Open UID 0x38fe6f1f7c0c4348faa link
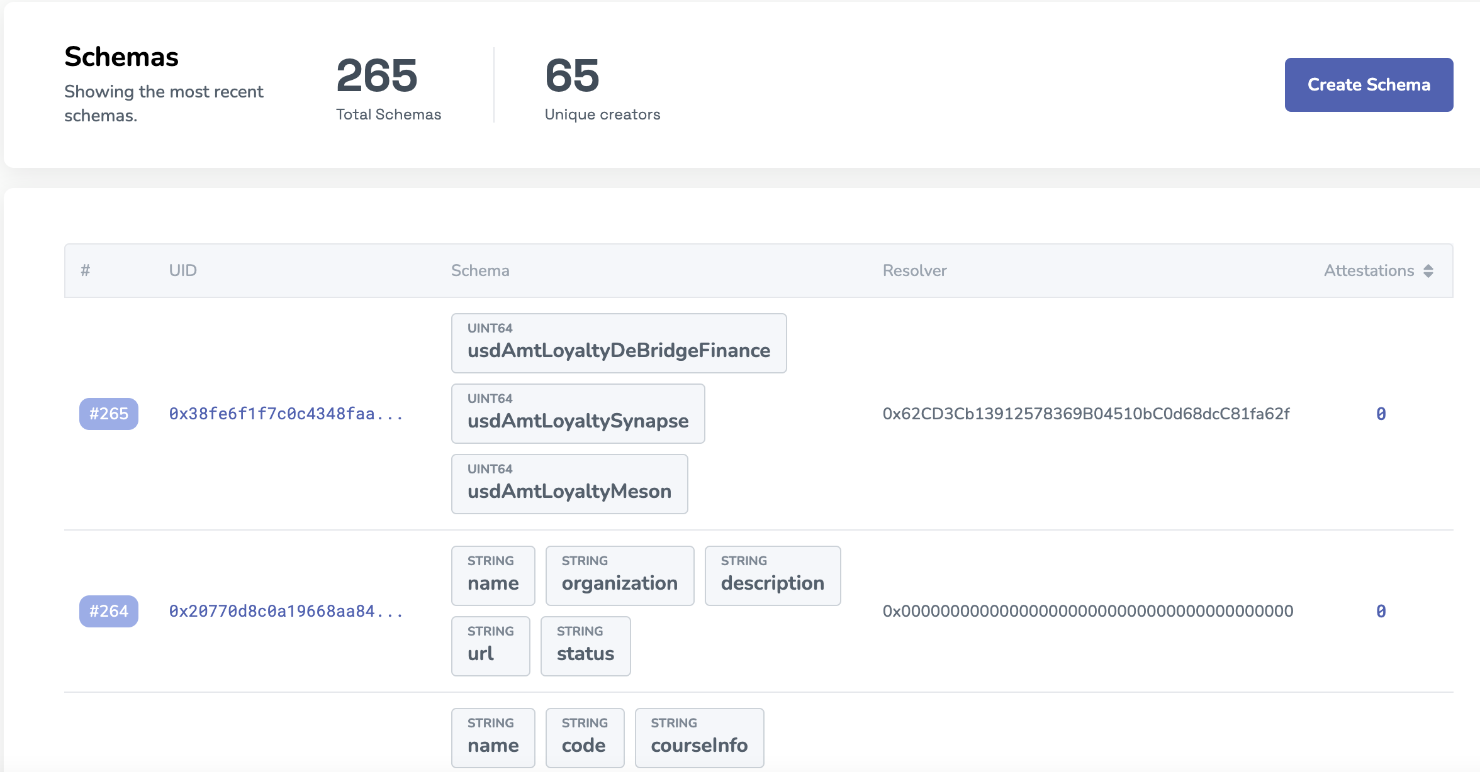This screenshot has height=772, width=1480. [286, 414]
